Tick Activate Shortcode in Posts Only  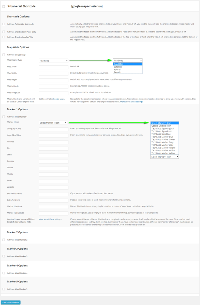click(4, 32)
